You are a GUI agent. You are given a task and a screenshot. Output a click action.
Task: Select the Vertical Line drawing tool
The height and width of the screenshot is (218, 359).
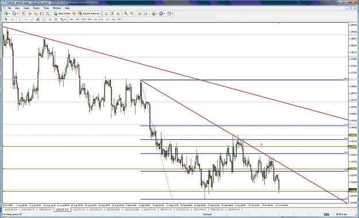click(x=20, y=19)
